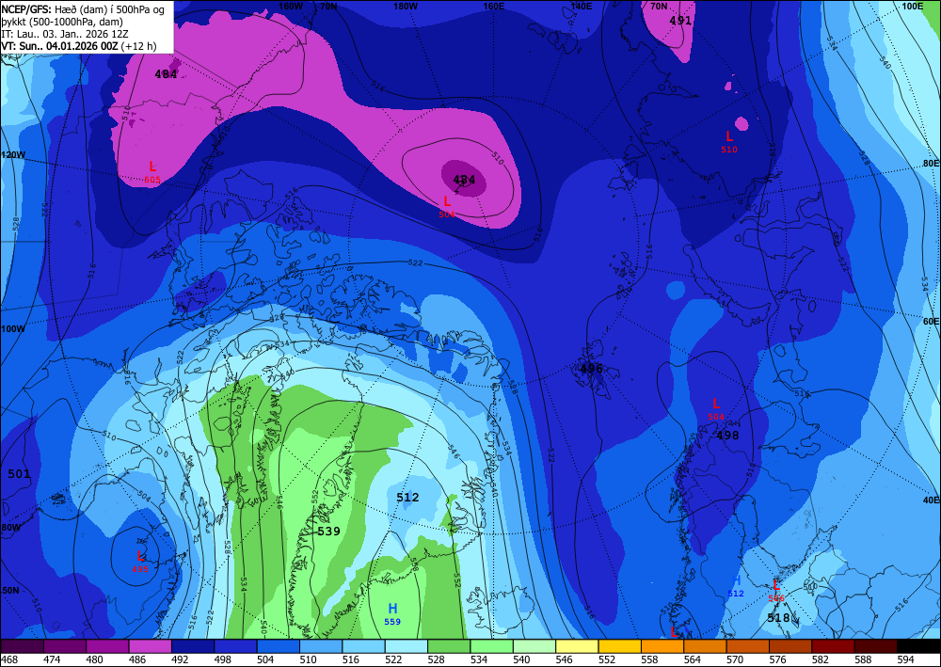Pick the green 528 legend color swatch

[448, 646]
